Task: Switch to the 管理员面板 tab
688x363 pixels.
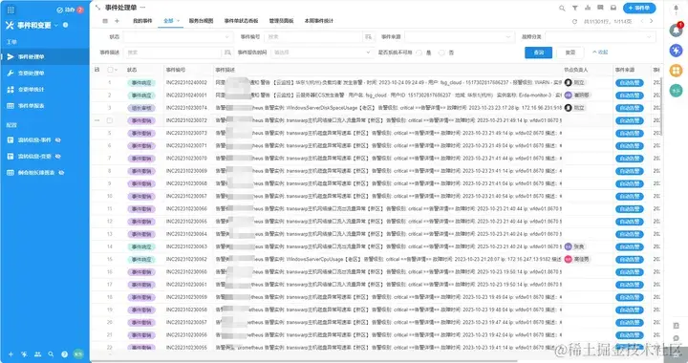Action: pos(281,21)
